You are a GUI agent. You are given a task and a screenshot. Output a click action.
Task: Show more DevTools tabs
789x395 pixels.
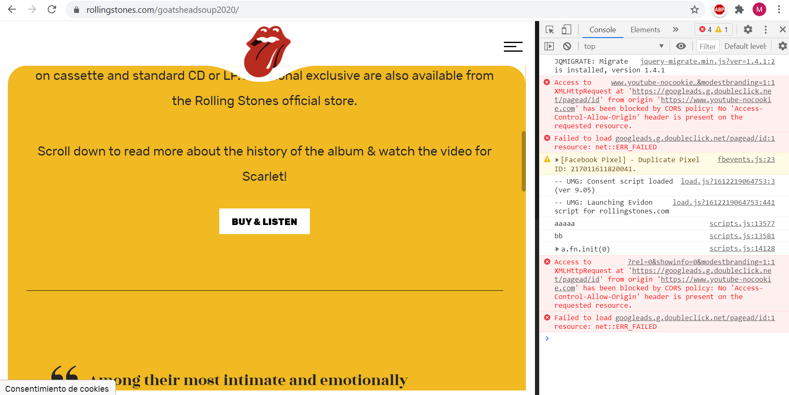pos(676,30)
